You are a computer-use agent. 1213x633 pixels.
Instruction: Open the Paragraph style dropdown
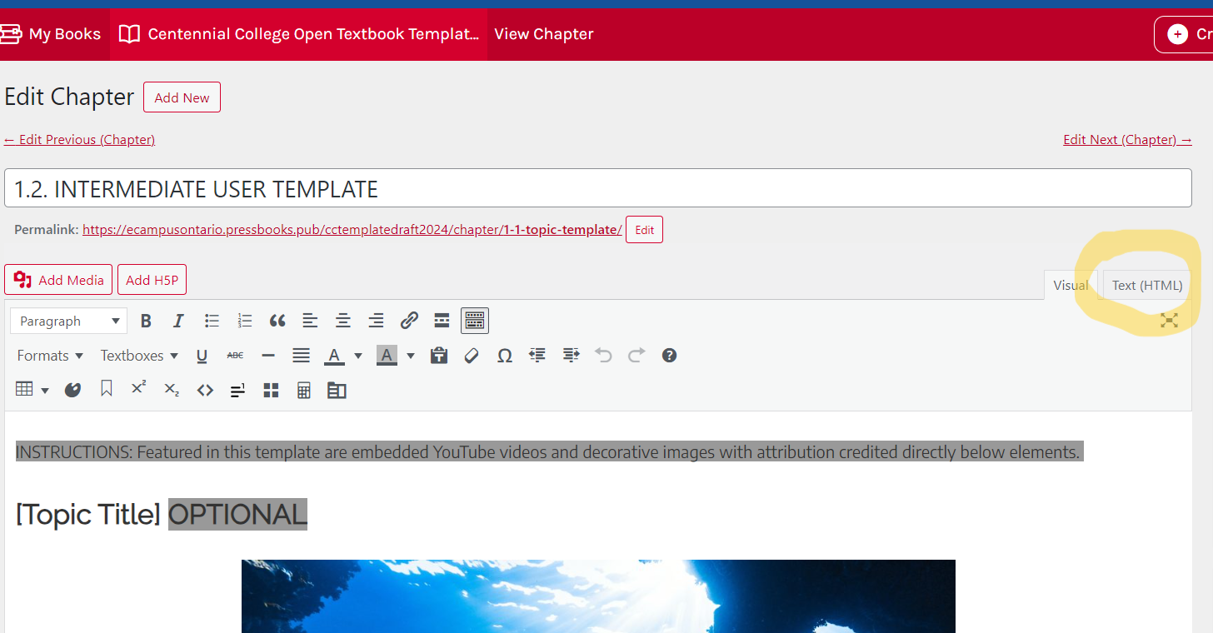pyautogui.click(x=68, y=321)
